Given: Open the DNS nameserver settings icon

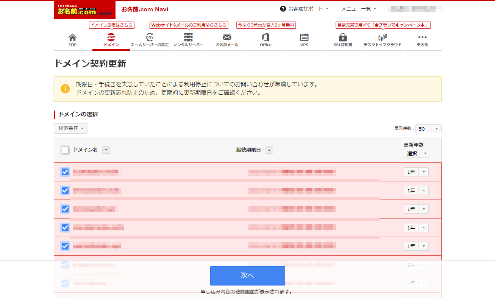Looking at the screenshot, I should point(150,37).
